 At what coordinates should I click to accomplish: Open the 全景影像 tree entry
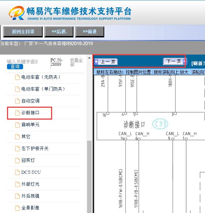[x=30, y=208]
